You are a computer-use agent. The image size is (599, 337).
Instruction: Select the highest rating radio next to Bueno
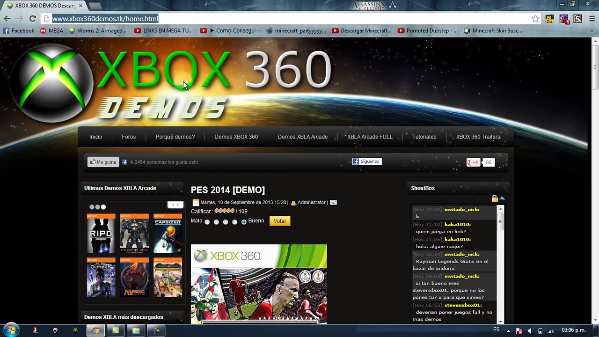244,222
